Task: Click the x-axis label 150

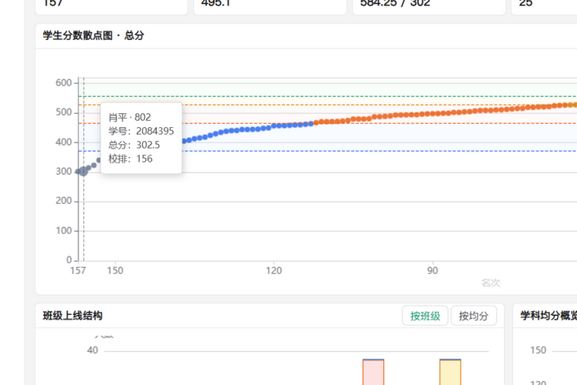Action: [115, 271]
